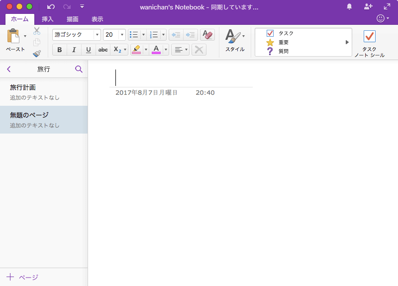Click the タスク ノート シール button
The height and width of the screenshot is (286, 398).
(369, 44)
